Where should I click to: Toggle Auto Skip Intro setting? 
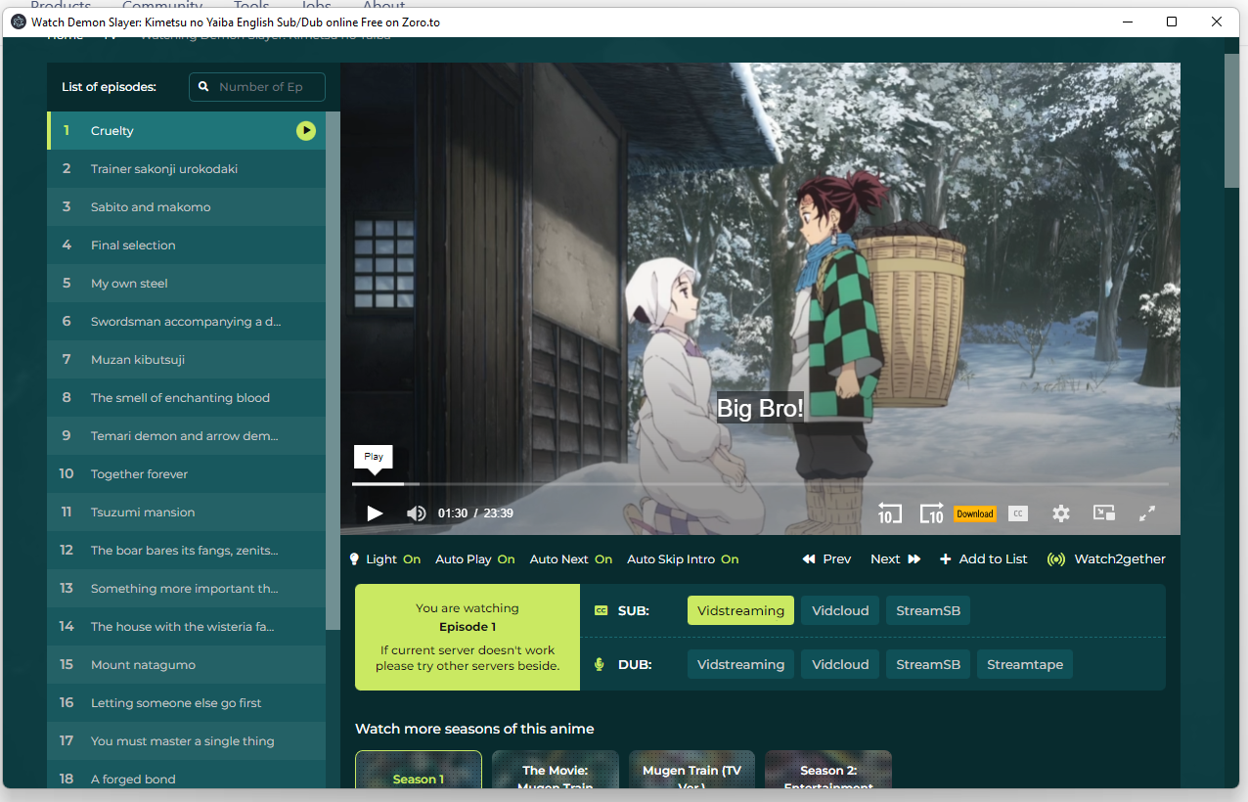(x=683, y=559)
